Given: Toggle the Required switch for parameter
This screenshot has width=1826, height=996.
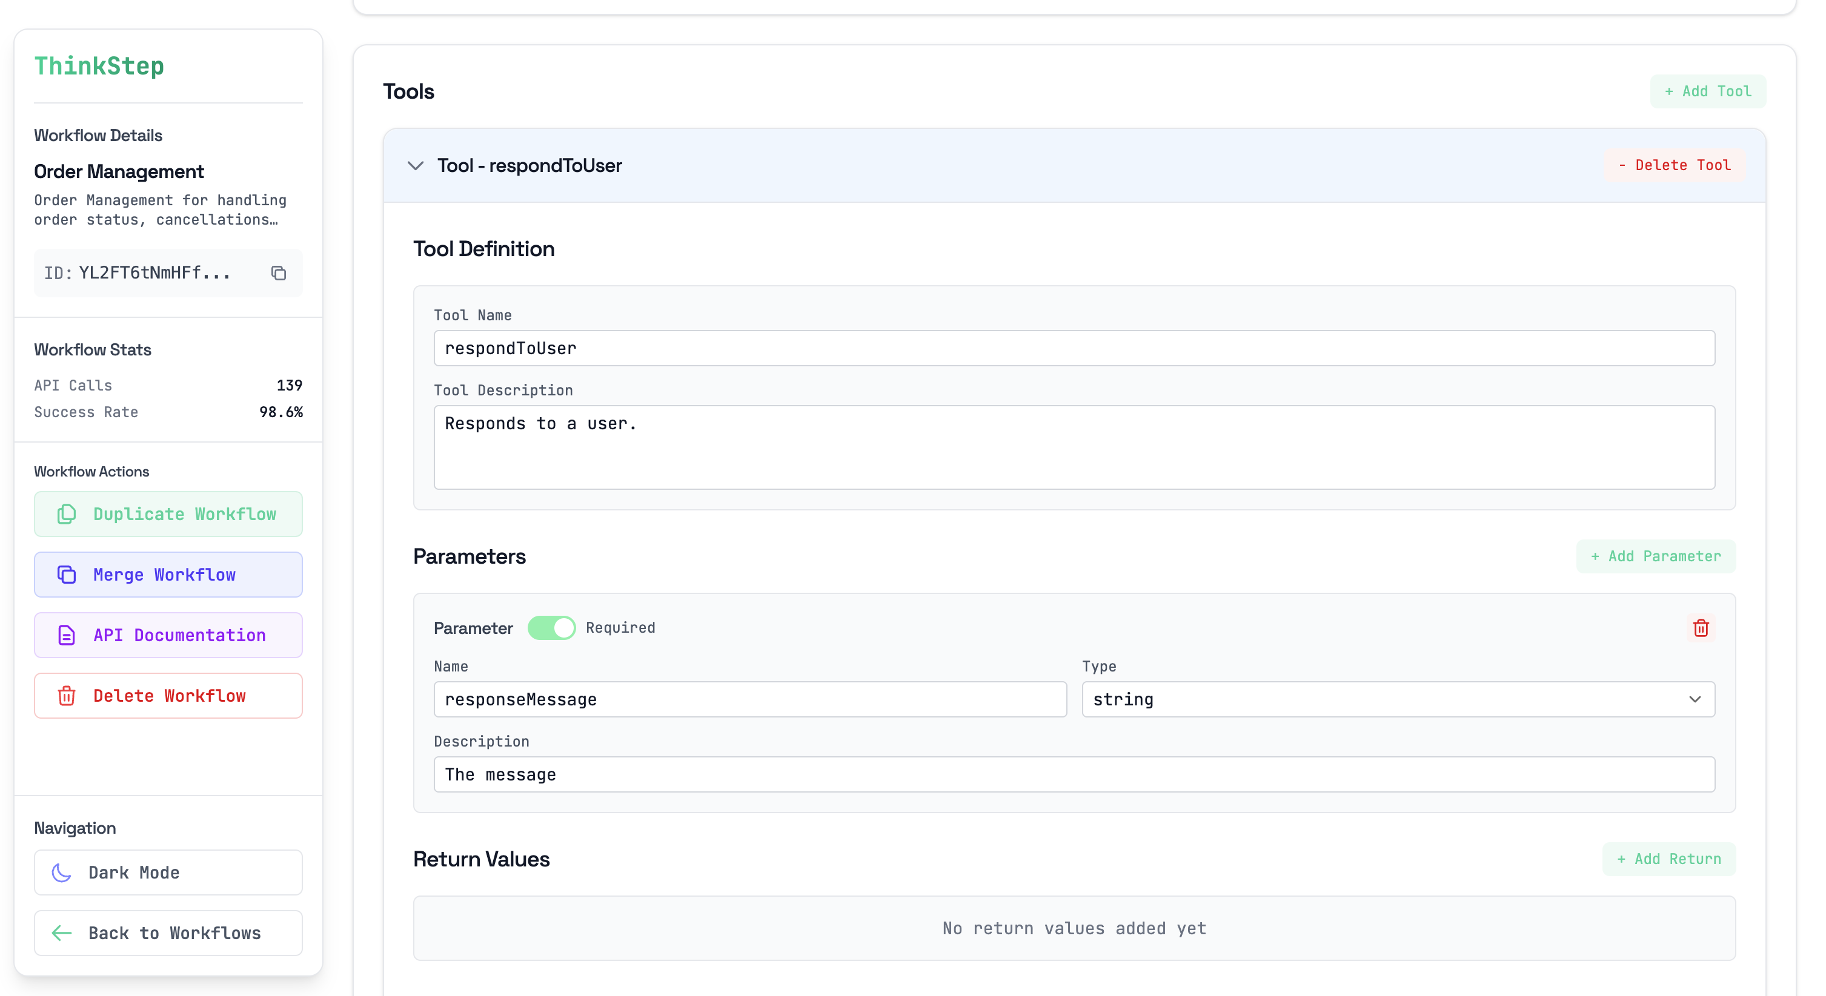Looking at the screenshot, I should [x=551, y=628].
